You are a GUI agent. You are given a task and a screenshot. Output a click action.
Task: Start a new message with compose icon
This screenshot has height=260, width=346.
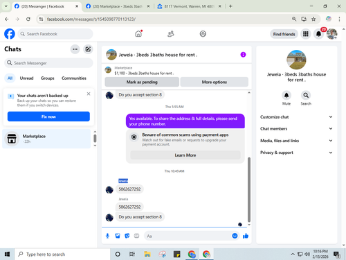(x=88, y=49)
